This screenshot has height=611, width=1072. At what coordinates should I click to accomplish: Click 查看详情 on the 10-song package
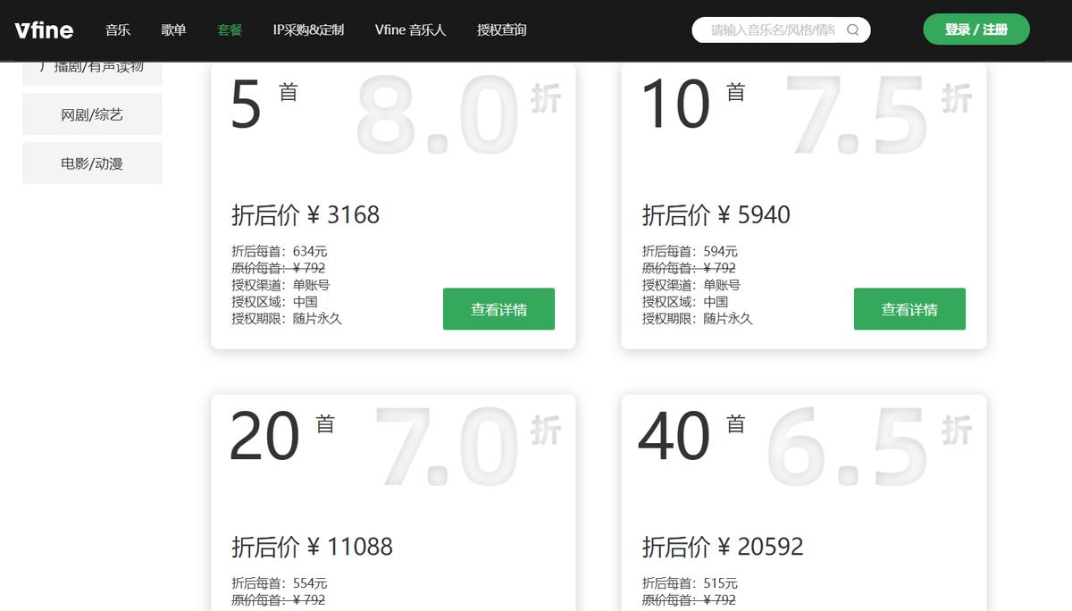(909, 308)
